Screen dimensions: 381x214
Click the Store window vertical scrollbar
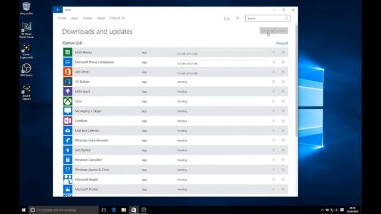[x=296, y=80]
